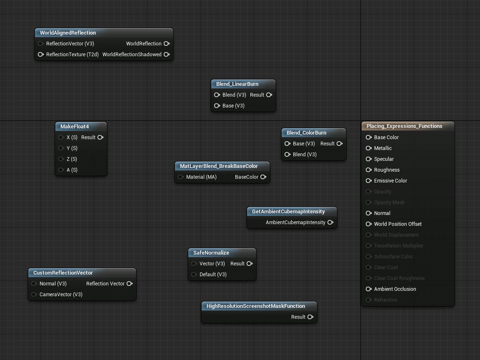Image resolution: width=480 pixels, height=360 pixels.
Task: Click the Result output of HighResolutionScreenshotMaskFunction
Action: tap(310, 317)
